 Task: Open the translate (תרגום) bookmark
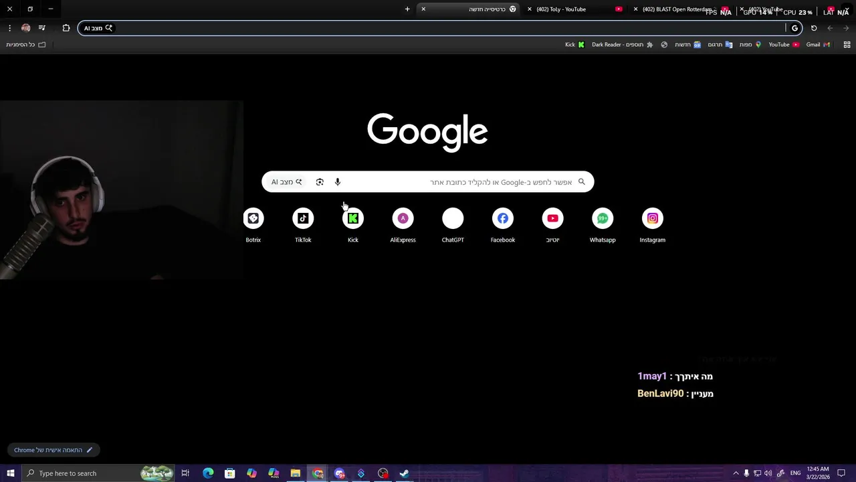[720, 45]
